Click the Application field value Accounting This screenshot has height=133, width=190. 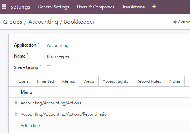click(58, 45)
